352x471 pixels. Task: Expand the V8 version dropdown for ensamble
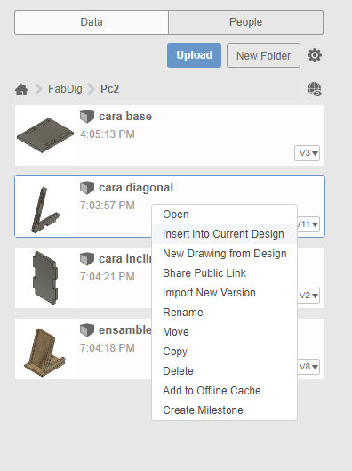(x=308, y=367)
